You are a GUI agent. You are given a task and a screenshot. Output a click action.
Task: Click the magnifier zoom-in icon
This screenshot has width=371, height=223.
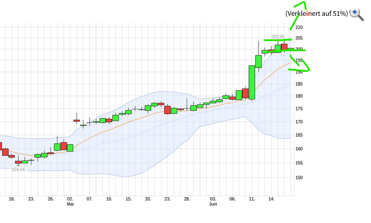(357, 15)
